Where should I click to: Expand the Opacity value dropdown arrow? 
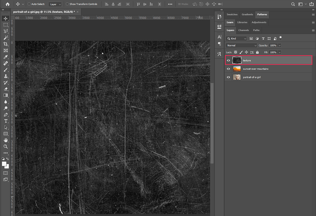pos(280,45)
